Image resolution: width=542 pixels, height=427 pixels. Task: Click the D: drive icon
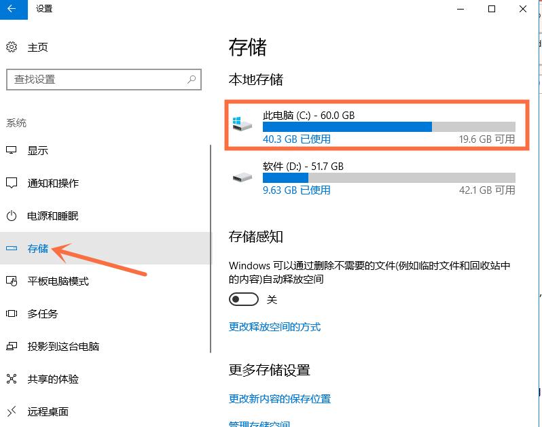(242, 177)
